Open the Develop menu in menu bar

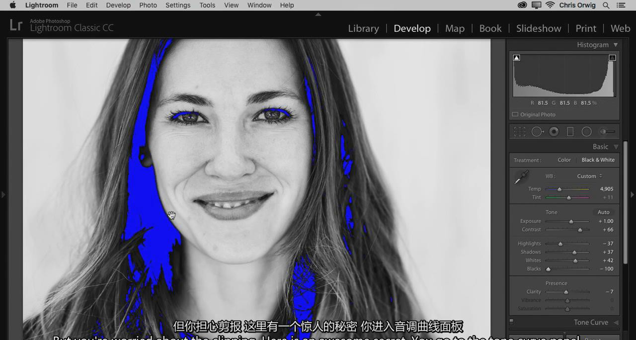[x=118, y=5]
